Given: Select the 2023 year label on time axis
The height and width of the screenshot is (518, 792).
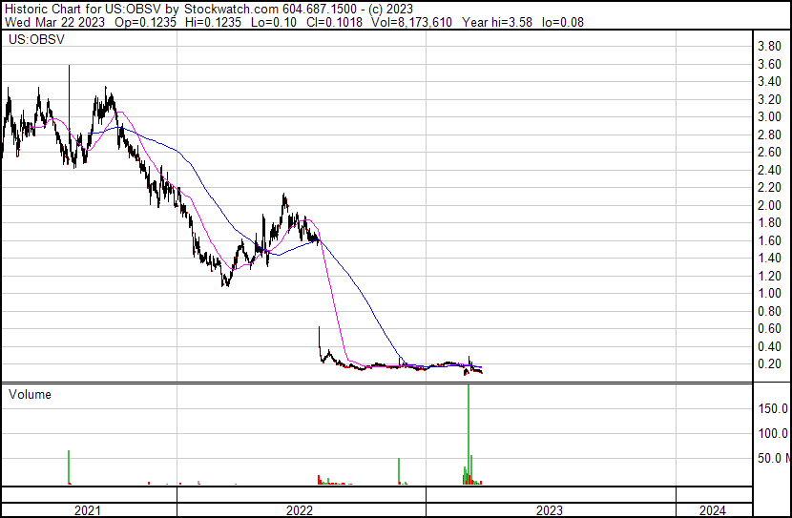Looking at the screenshot, I should (x=549, y=510).
